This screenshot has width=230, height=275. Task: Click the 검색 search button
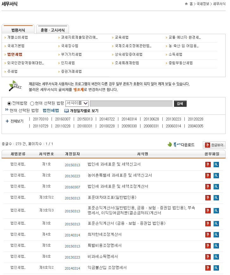180,104
